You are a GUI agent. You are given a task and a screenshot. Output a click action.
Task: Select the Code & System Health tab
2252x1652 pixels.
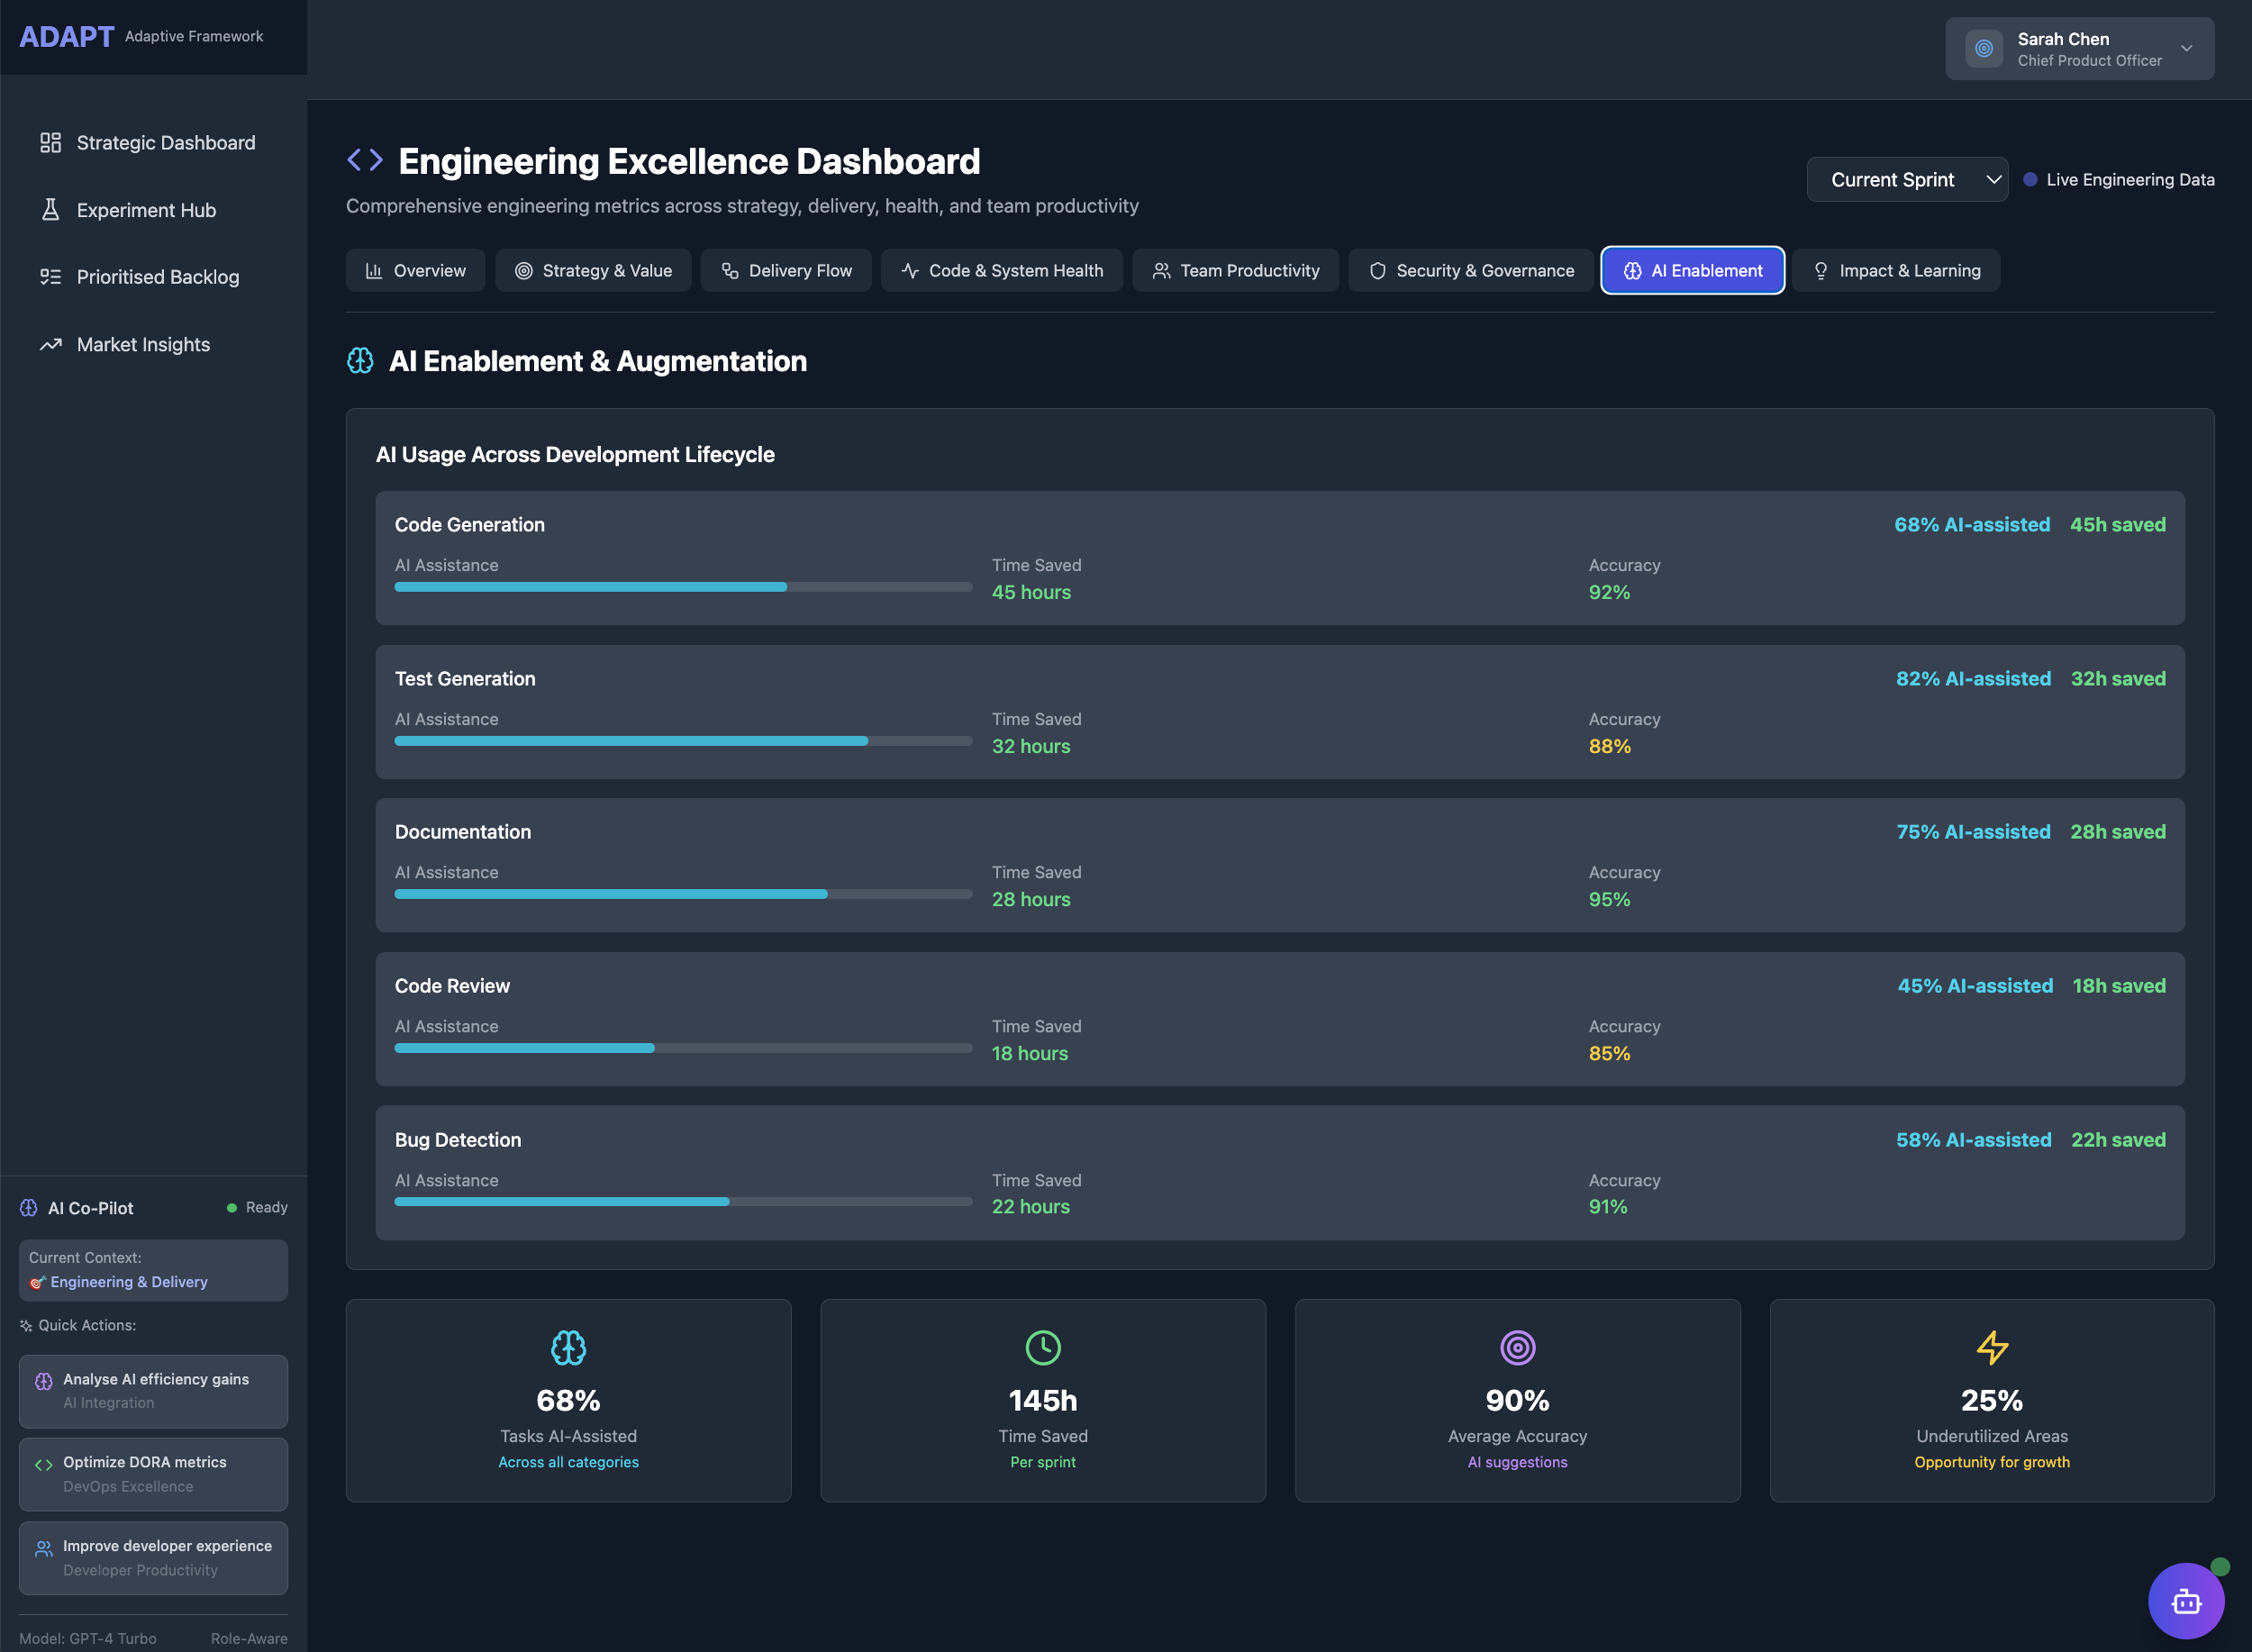[1001, 271]
